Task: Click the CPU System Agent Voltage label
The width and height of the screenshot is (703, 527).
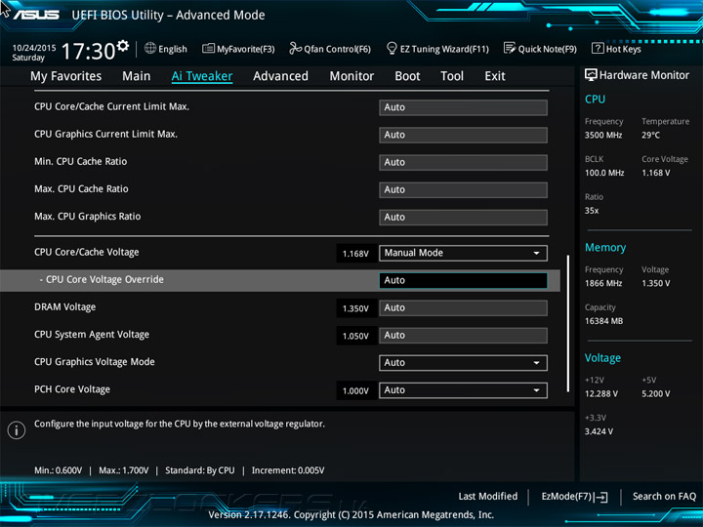Action: coord(92,335)
